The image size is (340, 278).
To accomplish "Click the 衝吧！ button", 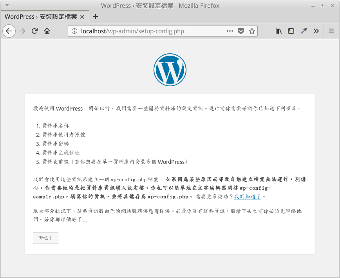I will (x=45, y=238).
